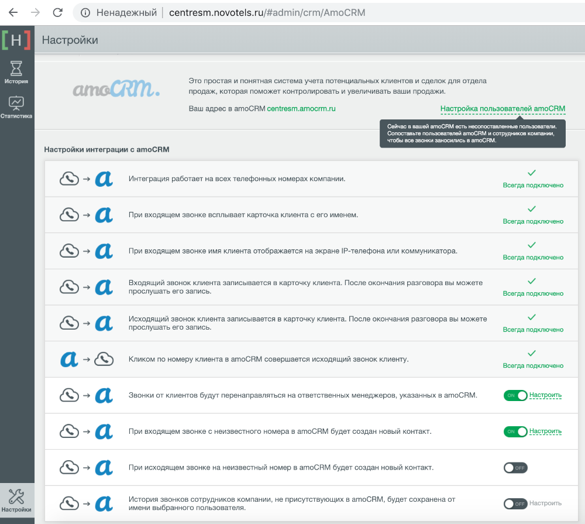Click the site info icon in address bar

[85, 13]
